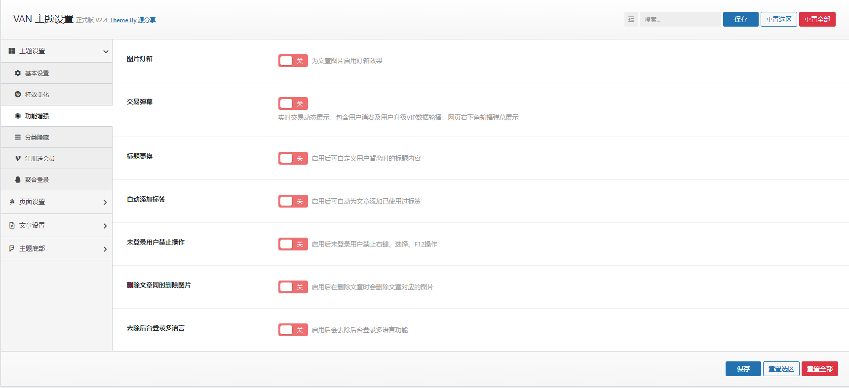This screenshot has width=849, height=388.
Task: Turn on the 标题更换 switch
Action: pos(293,158)
